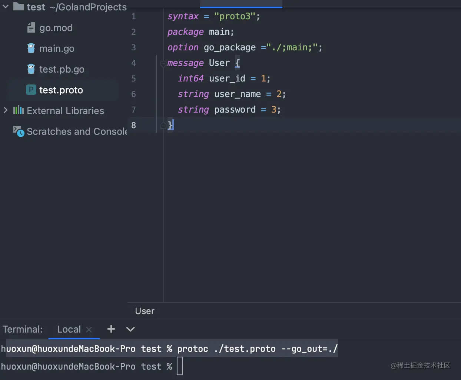Viewport: 461px width, 380px height.
Task: Click the main.go gopher icon
Action: tap(31, 48)
